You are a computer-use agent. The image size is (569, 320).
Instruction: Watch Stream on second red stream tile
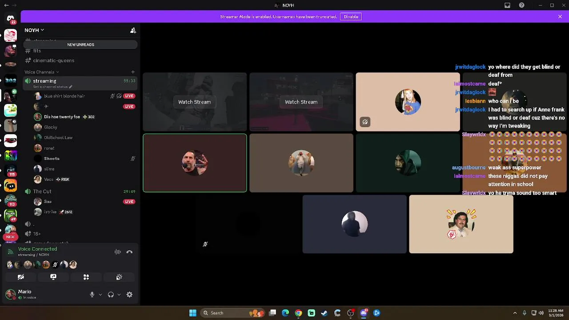point(301,102)
